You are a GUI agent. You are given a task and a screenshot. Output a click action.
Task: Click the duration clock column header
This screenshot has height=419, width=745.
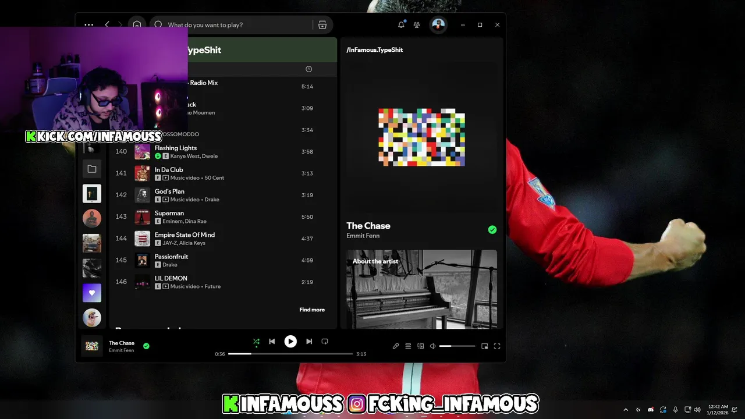point(308,69)
